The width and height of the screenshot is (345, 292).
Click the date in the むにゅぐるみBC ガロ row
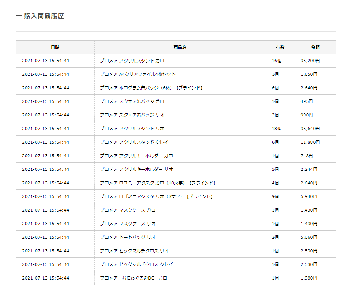(45, 278)
